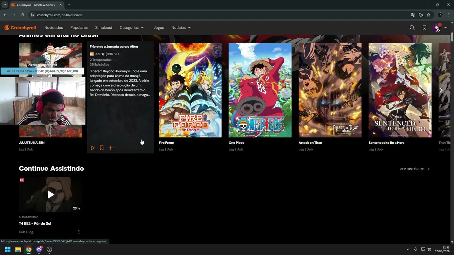Open VER HISTÓRICO link
Image resolution: width=454 pixels, height=255 pixels.
coord(415,169)
